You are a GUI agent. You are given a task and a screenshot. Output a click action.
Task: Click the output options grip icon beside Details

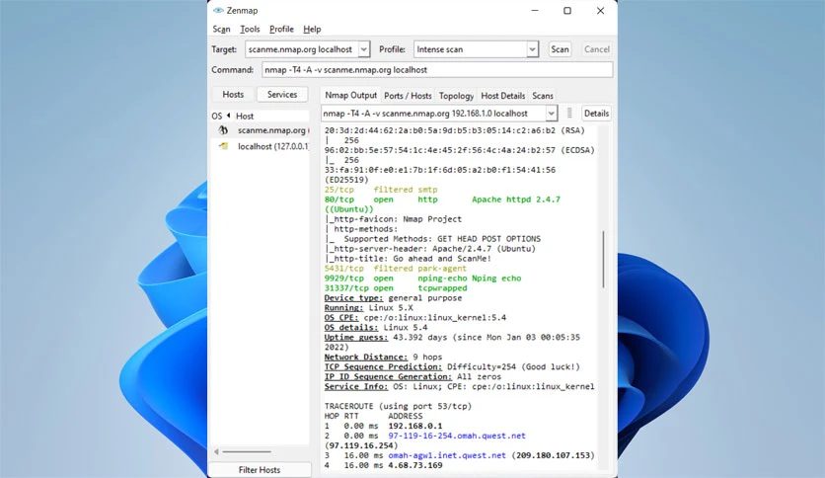pos(569,114)
